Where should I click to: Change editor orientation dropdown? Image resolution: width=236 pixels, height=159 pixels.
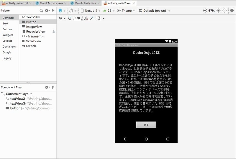(73, 11)
